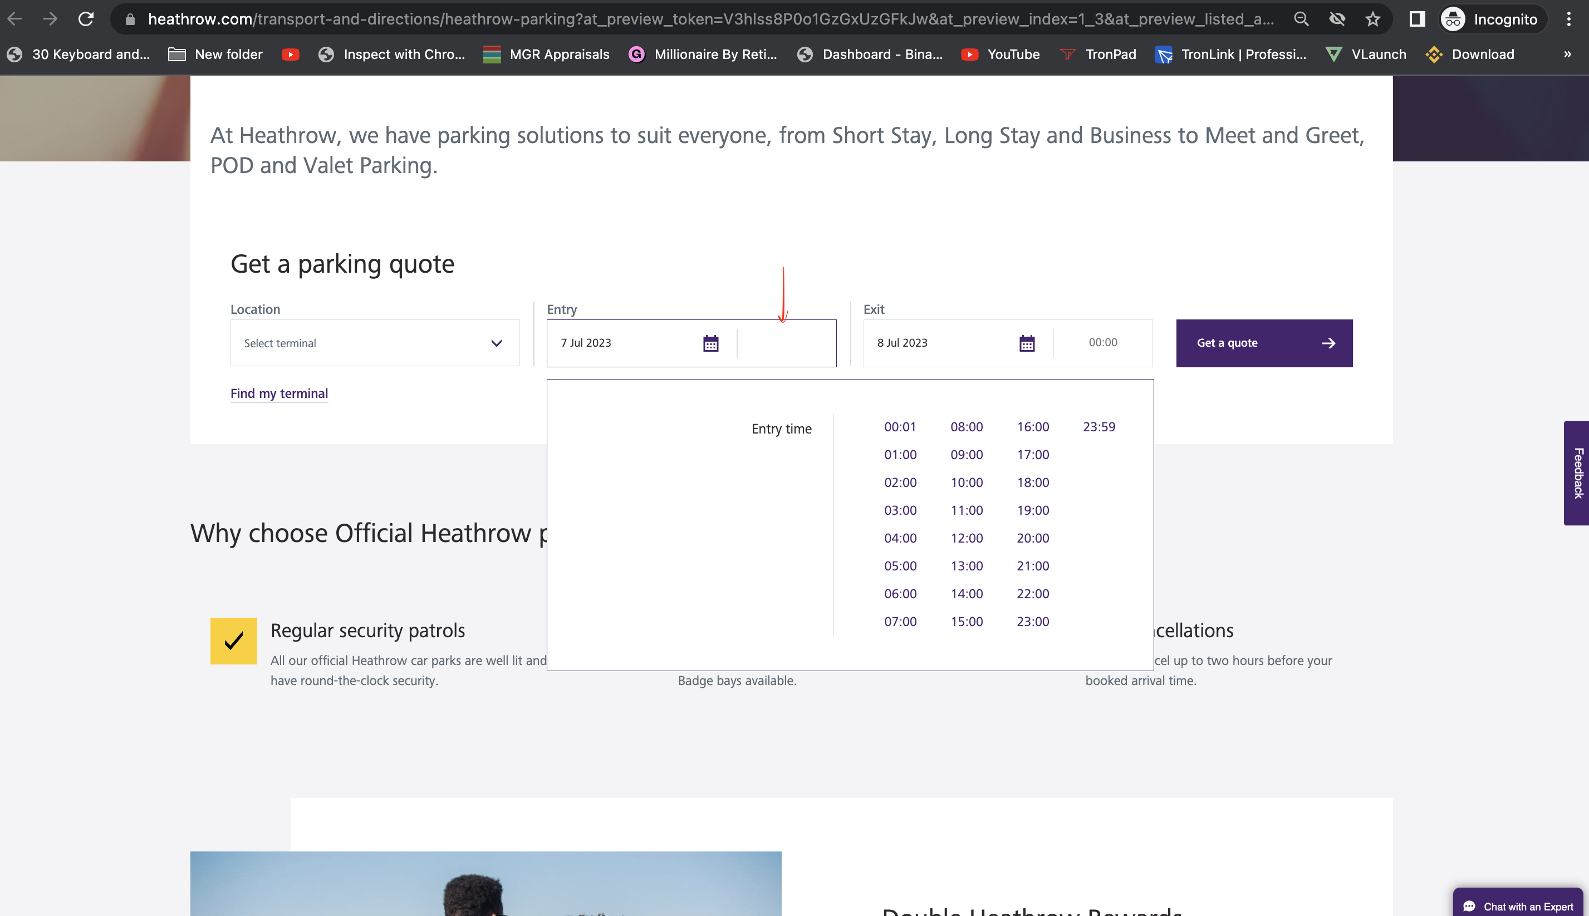Show more bookmarks with overflow chevron
Screen dimensions: 1589x916
1567,54
